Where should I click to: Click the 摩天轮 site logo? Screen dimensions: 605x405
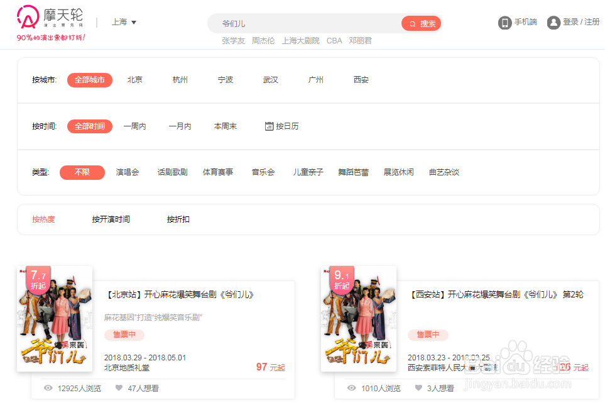tap(50, 18)
